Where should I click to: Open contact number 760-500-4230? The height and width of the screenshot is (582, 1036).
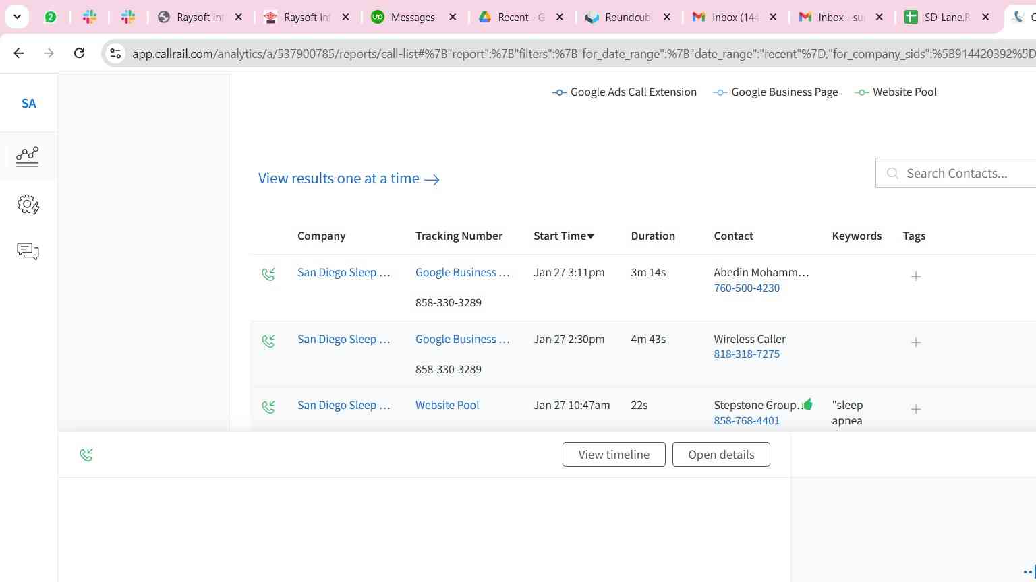[747, 288]
